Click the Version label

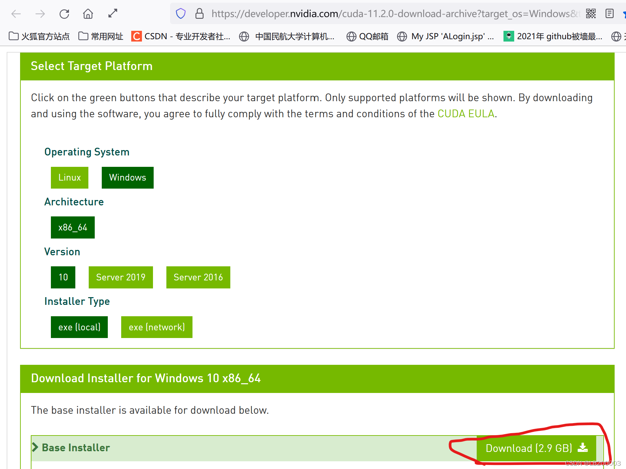point(62,252)
